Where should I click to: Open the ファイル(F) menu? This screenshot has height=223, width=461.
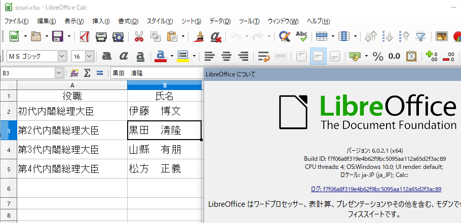coord(16,21)
